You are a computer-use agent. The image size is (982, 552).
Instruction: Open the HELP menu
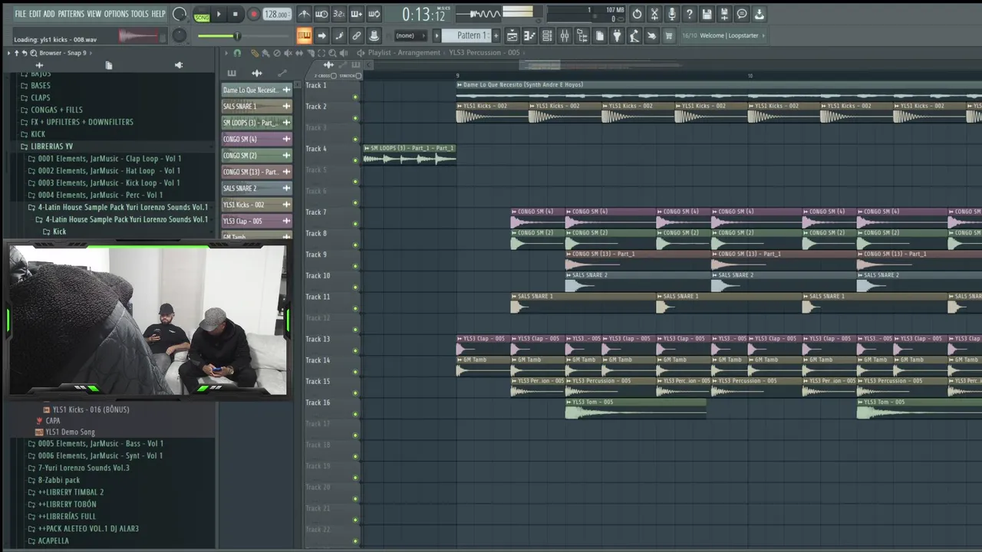[x=158, y=14]
